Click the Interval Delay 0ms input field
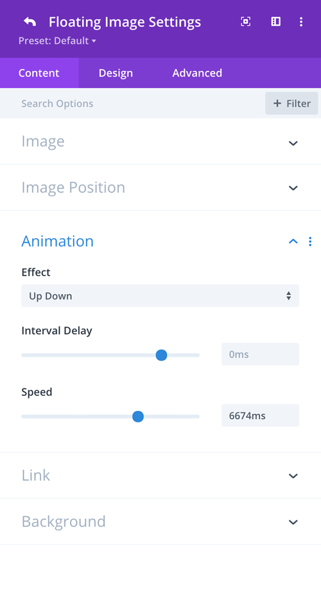 (x=260, y=354)
